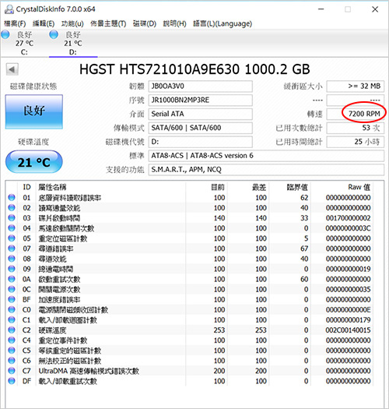Image resolution: width=389 pixels, height=409 pixels.
Task: Click raw value 00170000002
Action: click(x=348, y=218)
